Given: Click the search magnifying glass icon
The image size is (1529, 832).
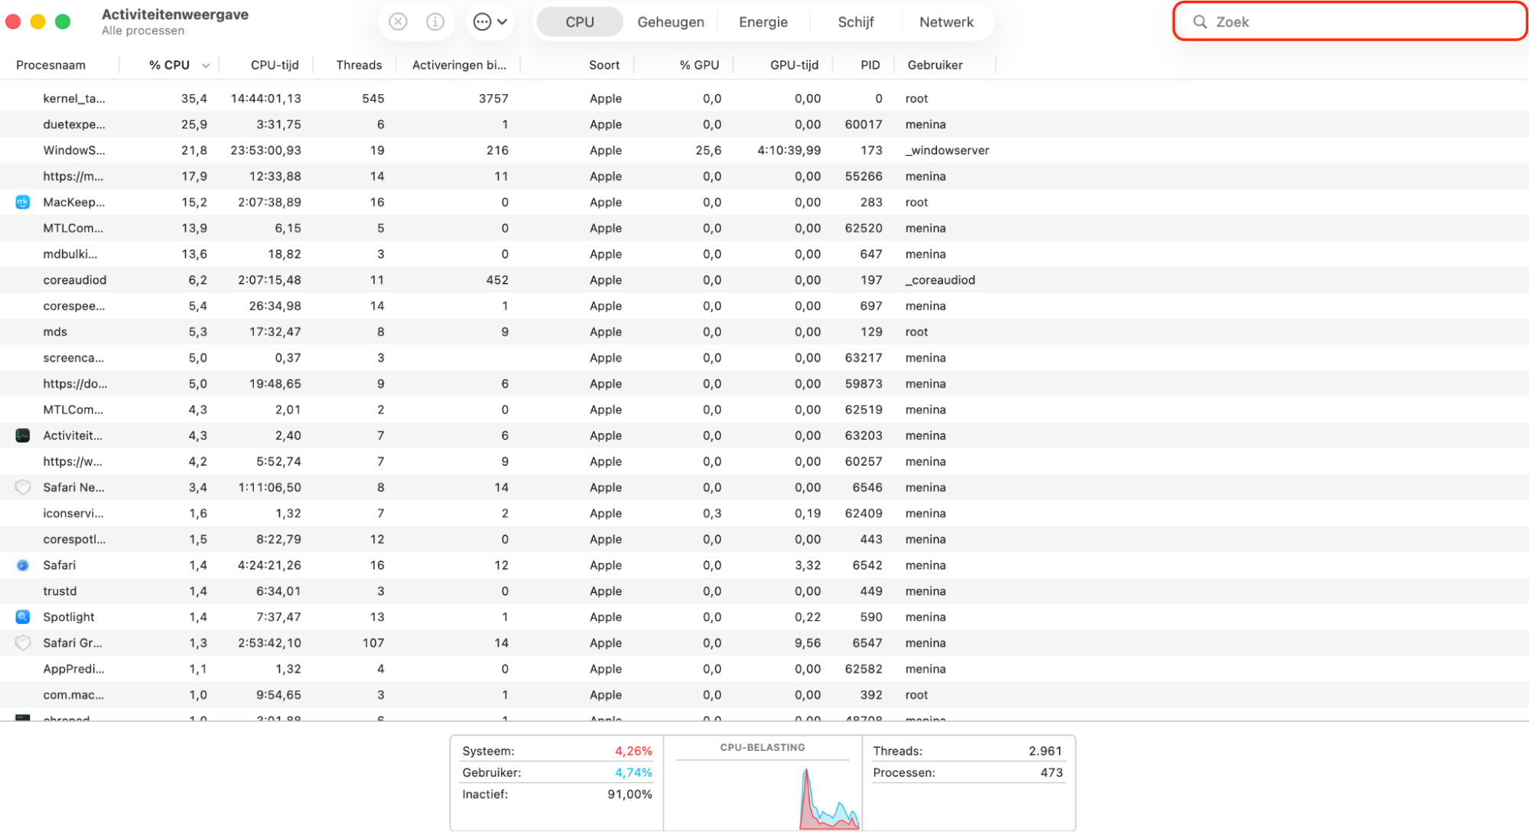Looking at the screenshot, I should click(x=1200, y=21).
